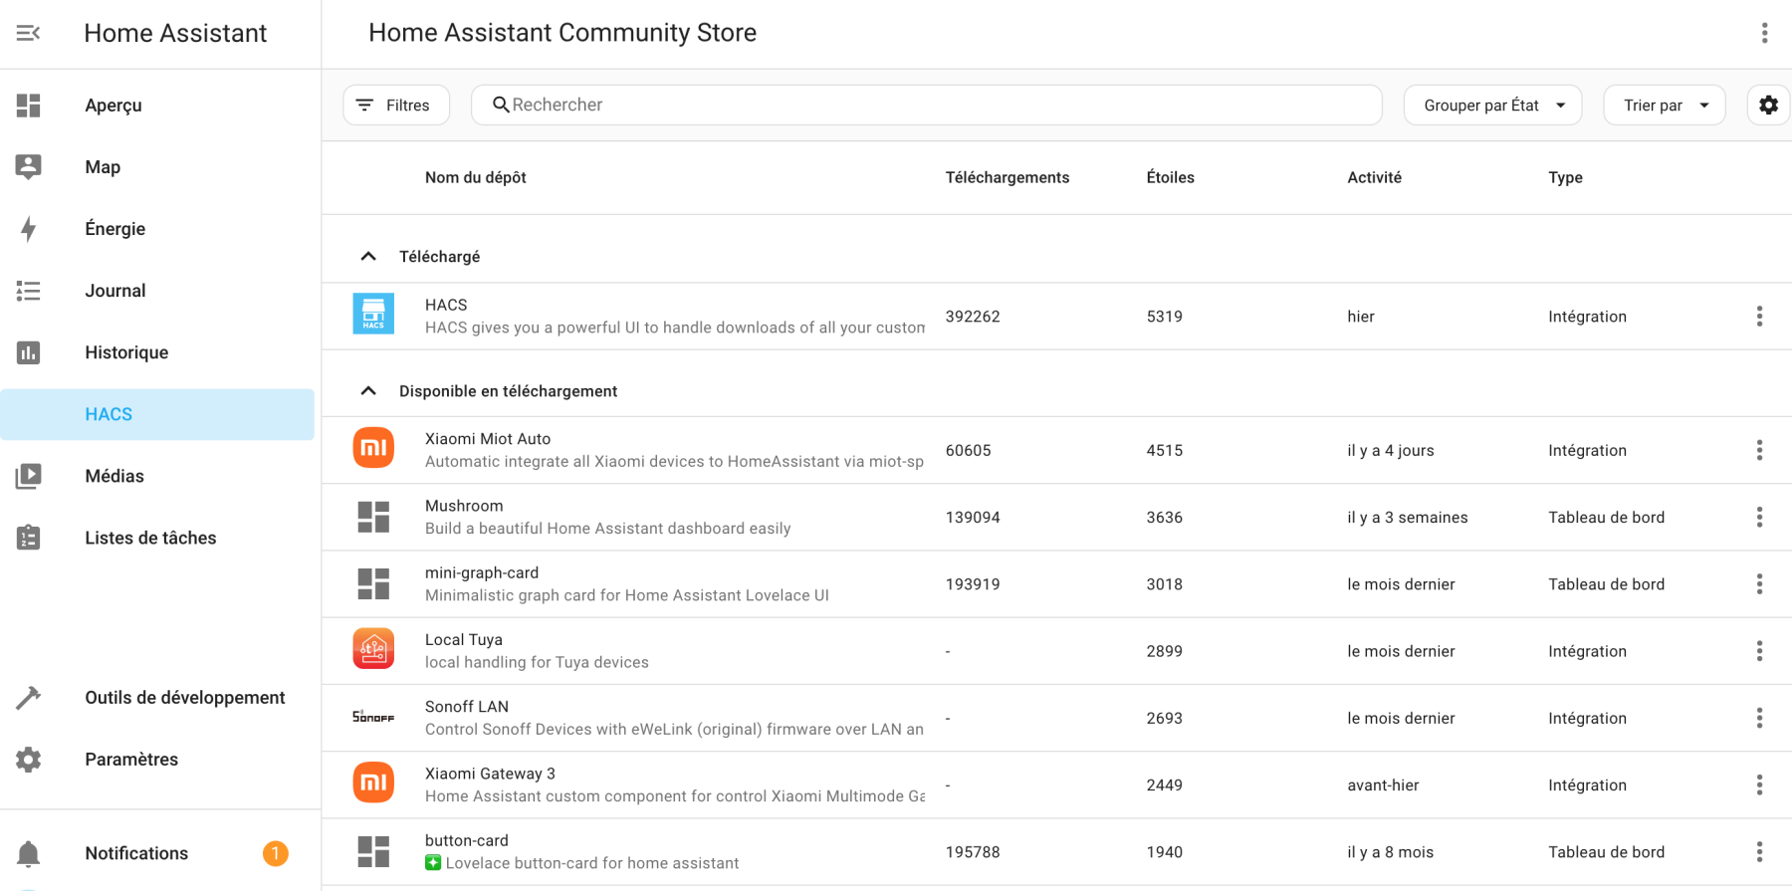This screenshot has width=1792, height=891.
Task: Open the three-dot menu for Local Tuya
Action: click(x=1759, y=651)
